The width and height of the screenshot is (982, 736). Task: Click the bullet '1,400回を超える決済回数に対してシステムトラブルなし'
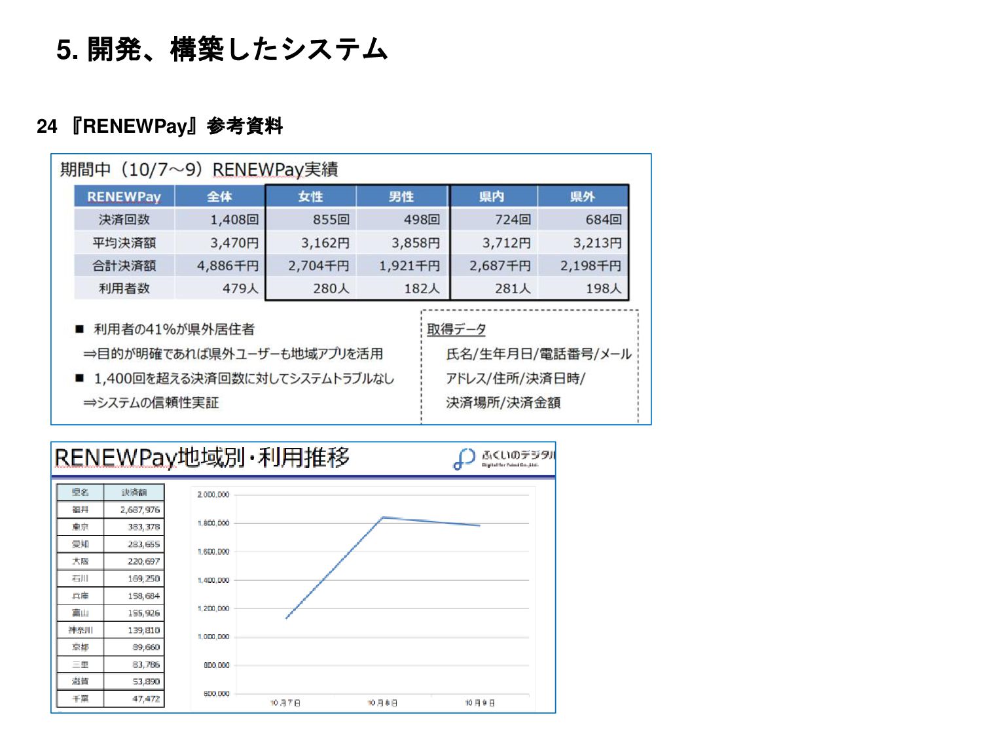[x=244, y=378]
